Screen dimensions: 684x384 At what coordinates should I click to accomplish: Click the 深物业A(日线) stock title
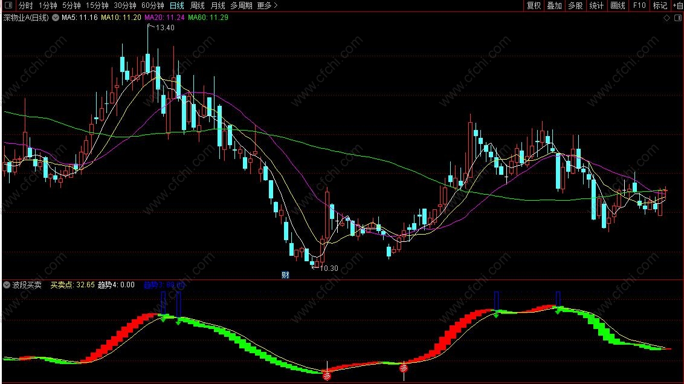pyautogui.click(x=26, y=18)
